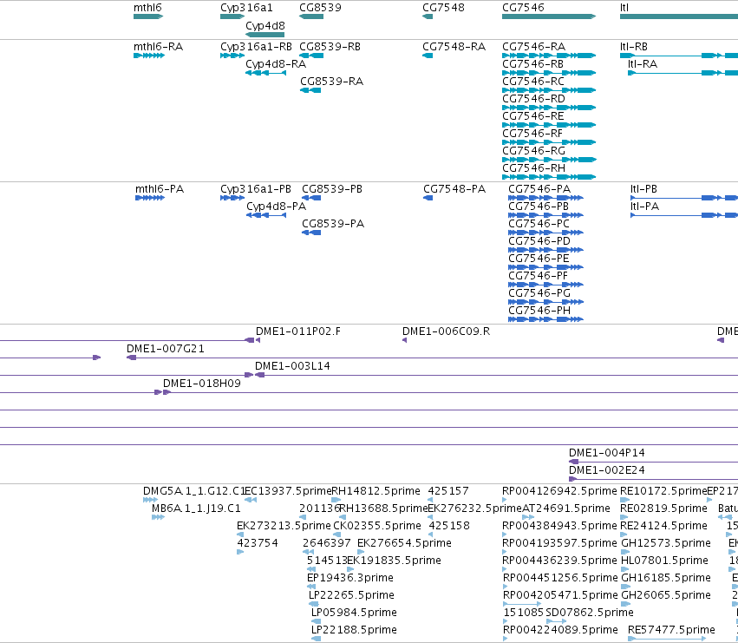Select EST label SD07862.5prime
Image resolution: width=738 pixels, height=643 pixels.
pos(589,613)
